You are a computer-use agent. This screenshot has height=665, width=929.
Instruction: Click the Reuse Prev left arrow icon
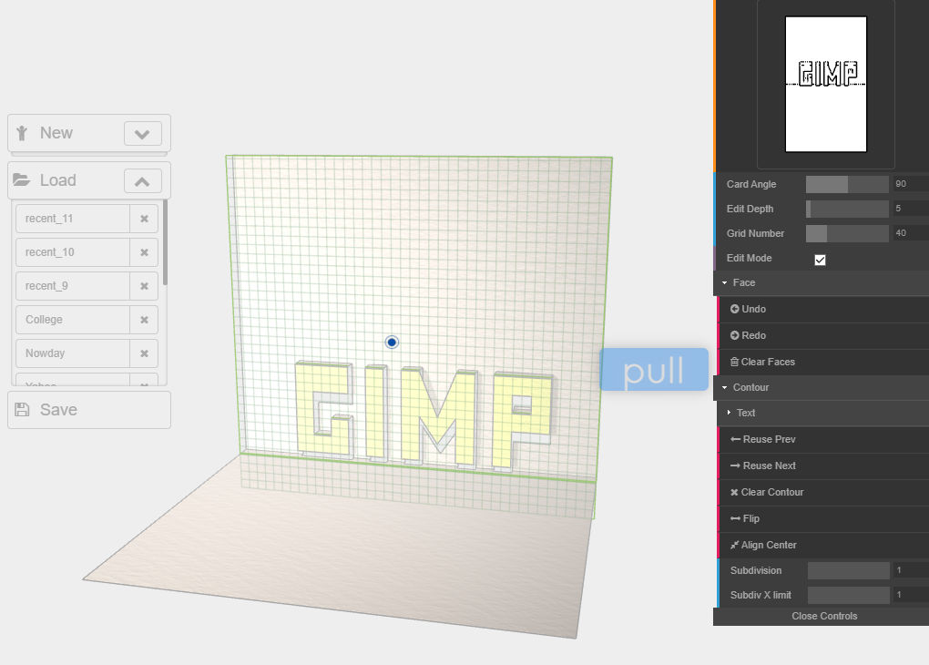tap(735, 439)
